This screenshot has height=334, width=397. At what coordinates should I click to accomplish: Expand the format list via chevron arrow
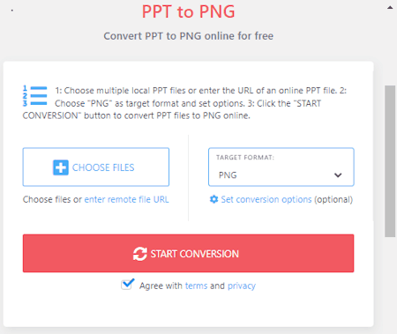click(338, 175)
